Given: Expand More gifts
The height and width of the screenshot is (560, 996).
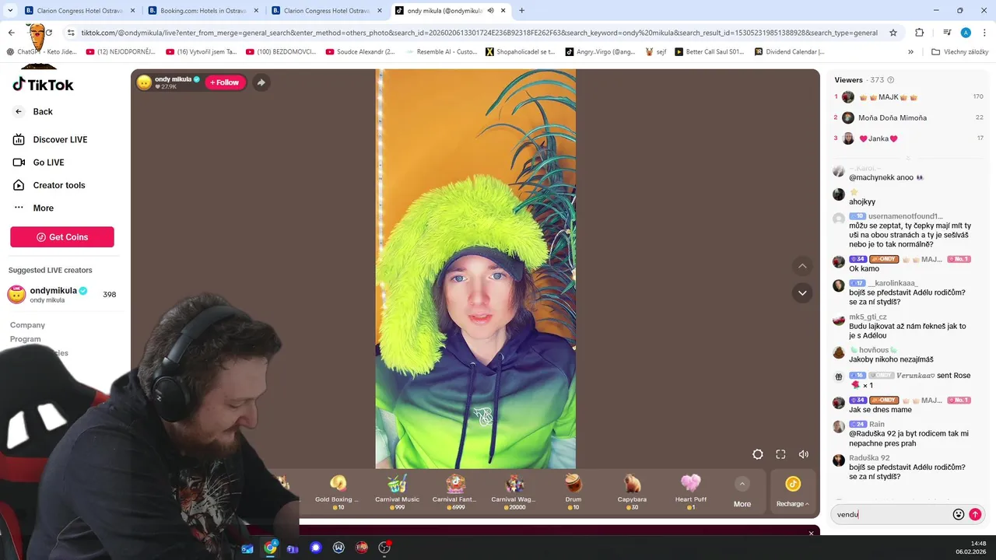Looking at the screenshot, I should [x=742, y=492].
